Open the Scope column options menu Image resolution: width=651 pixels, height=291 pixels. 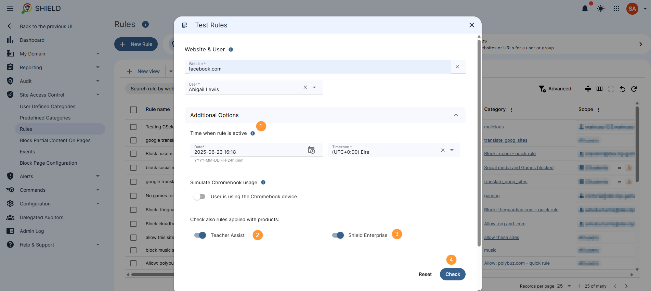tap(599, 110)
